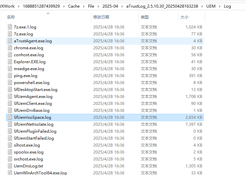Click the icon beside aTrustAgent.exe.log
Screen dimensions: 246x175
click(10, 41)
